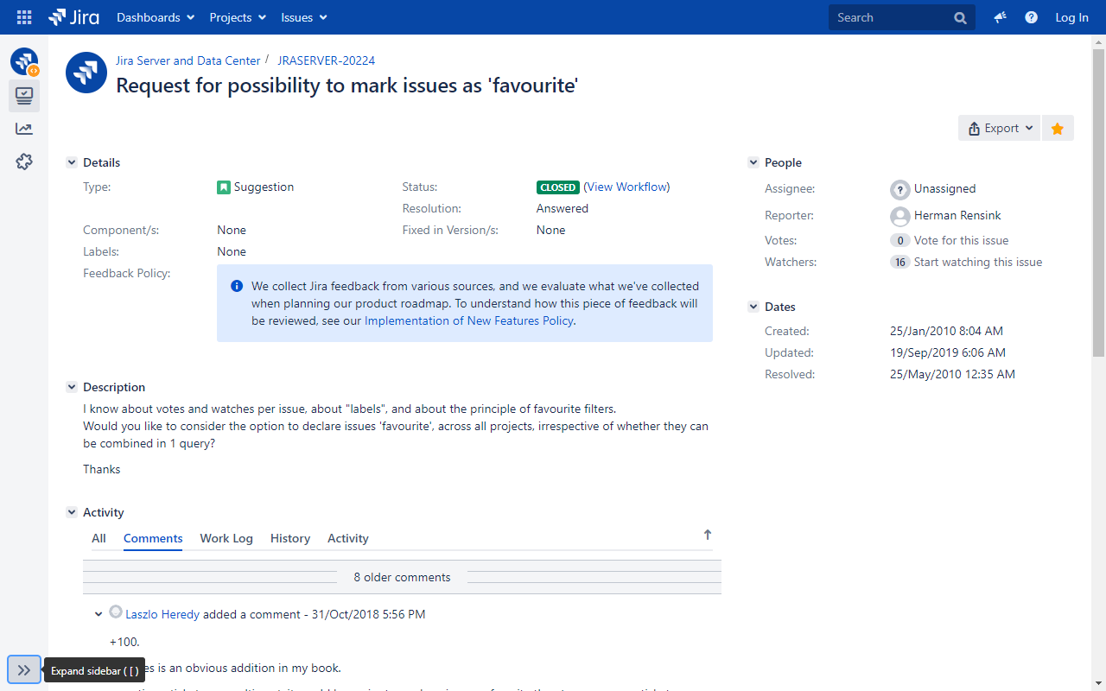Click the Resolved date 25/May/2010 12:35 AM
The height and width of the screenshot is (691, 1106).
952,374
